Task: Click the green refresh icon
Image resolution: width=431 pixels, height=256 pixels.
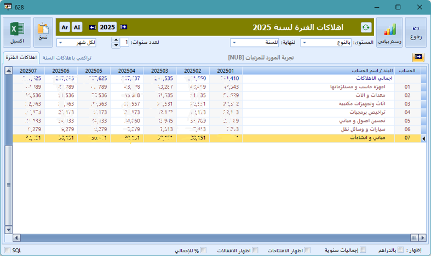Action: click(x=365, y=27)
